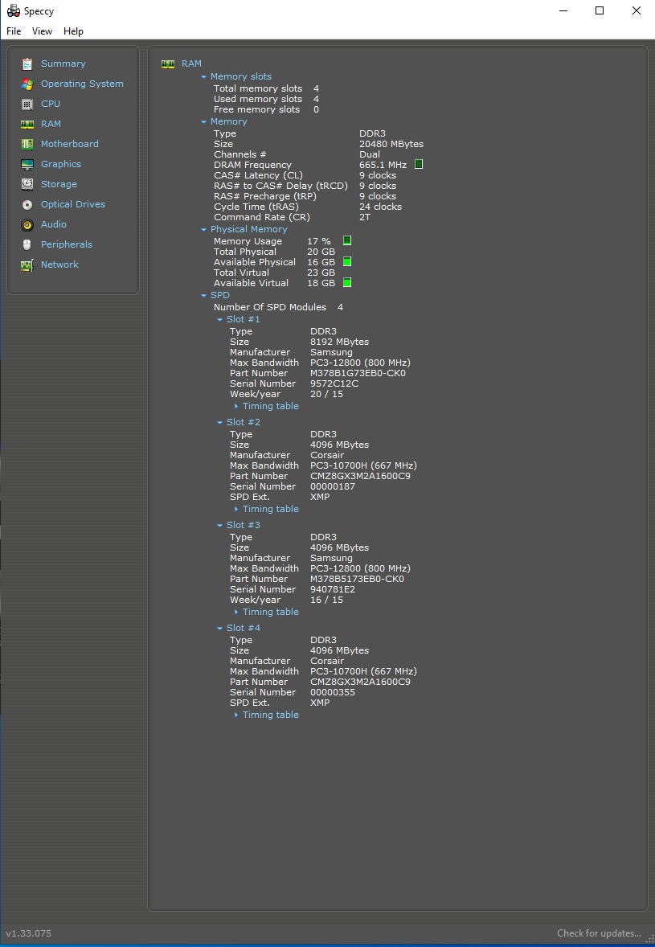This screenshot has height=947, width=655.
Task: Open the Storage section
Action: [59, 184]
